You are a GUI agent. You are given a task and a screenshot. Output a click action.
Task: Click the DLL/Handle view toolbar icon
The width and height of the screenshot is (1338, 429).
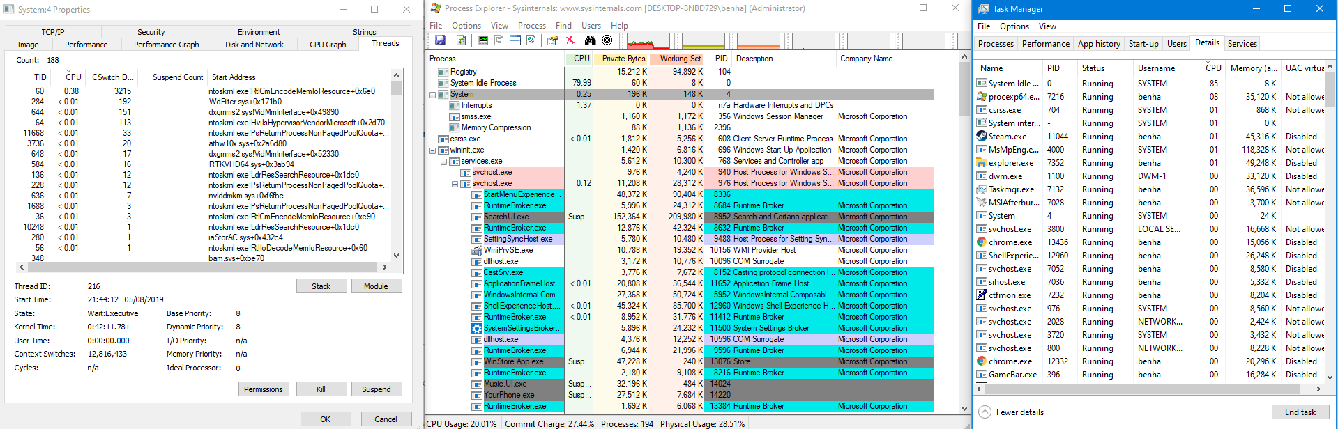(531, 40)
